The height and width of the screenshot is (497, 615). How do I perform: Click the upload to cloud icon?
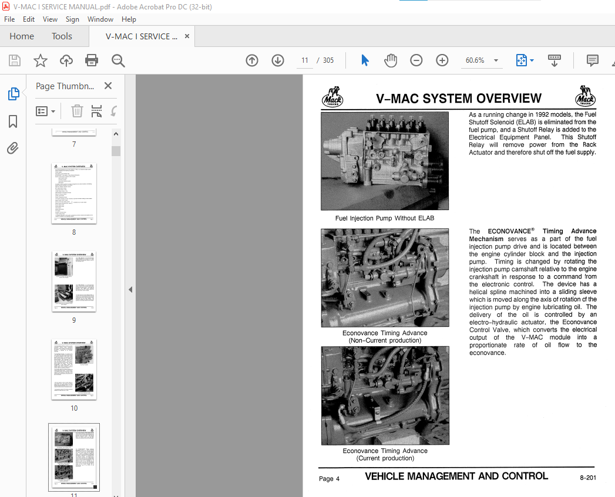point(66,60)
